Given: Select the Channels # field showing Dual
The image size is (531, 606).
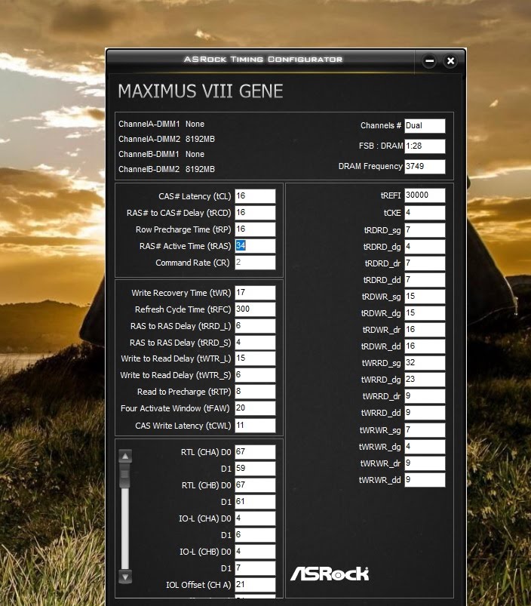Looking at the screenshot, I should click(x=425, y=126).
